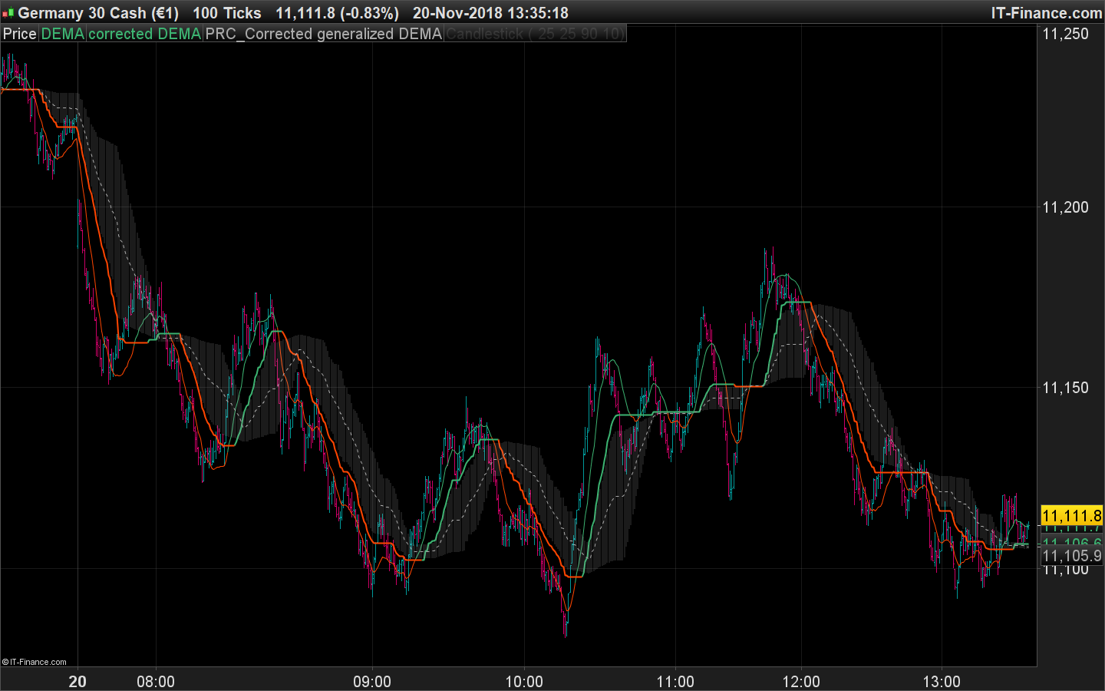Click the grey 11,105.9 price tag

click(x=1071, y=556)
